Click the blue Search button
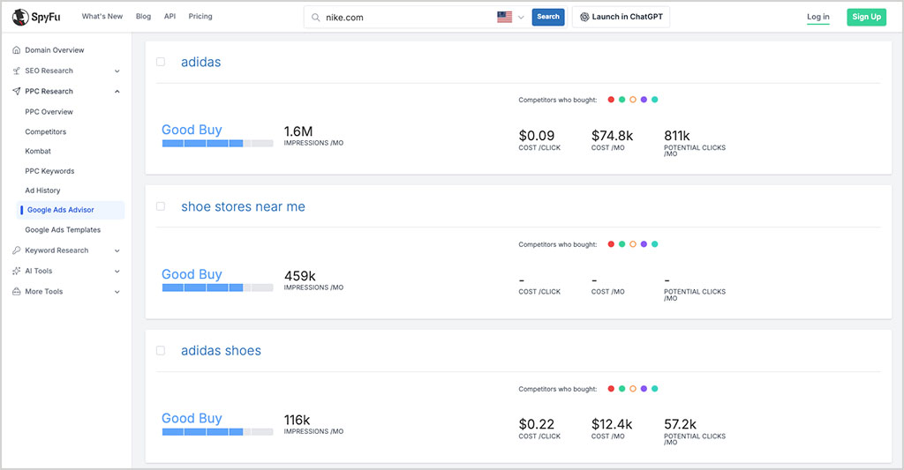This screenshot has width=904, height=470. coord(548,17)
